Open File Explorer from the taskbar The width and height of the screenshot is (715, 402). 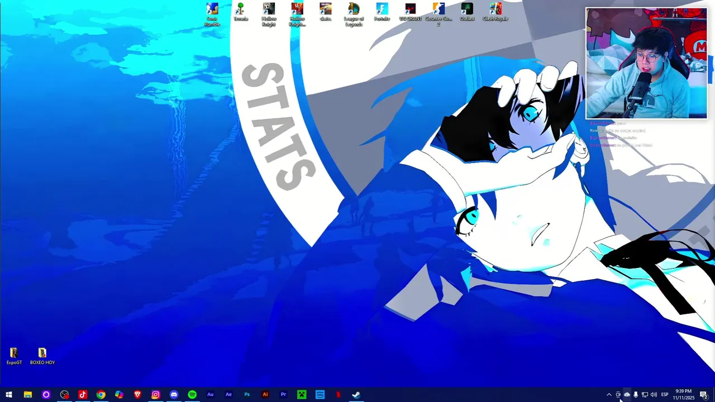(x=27, y=395)
